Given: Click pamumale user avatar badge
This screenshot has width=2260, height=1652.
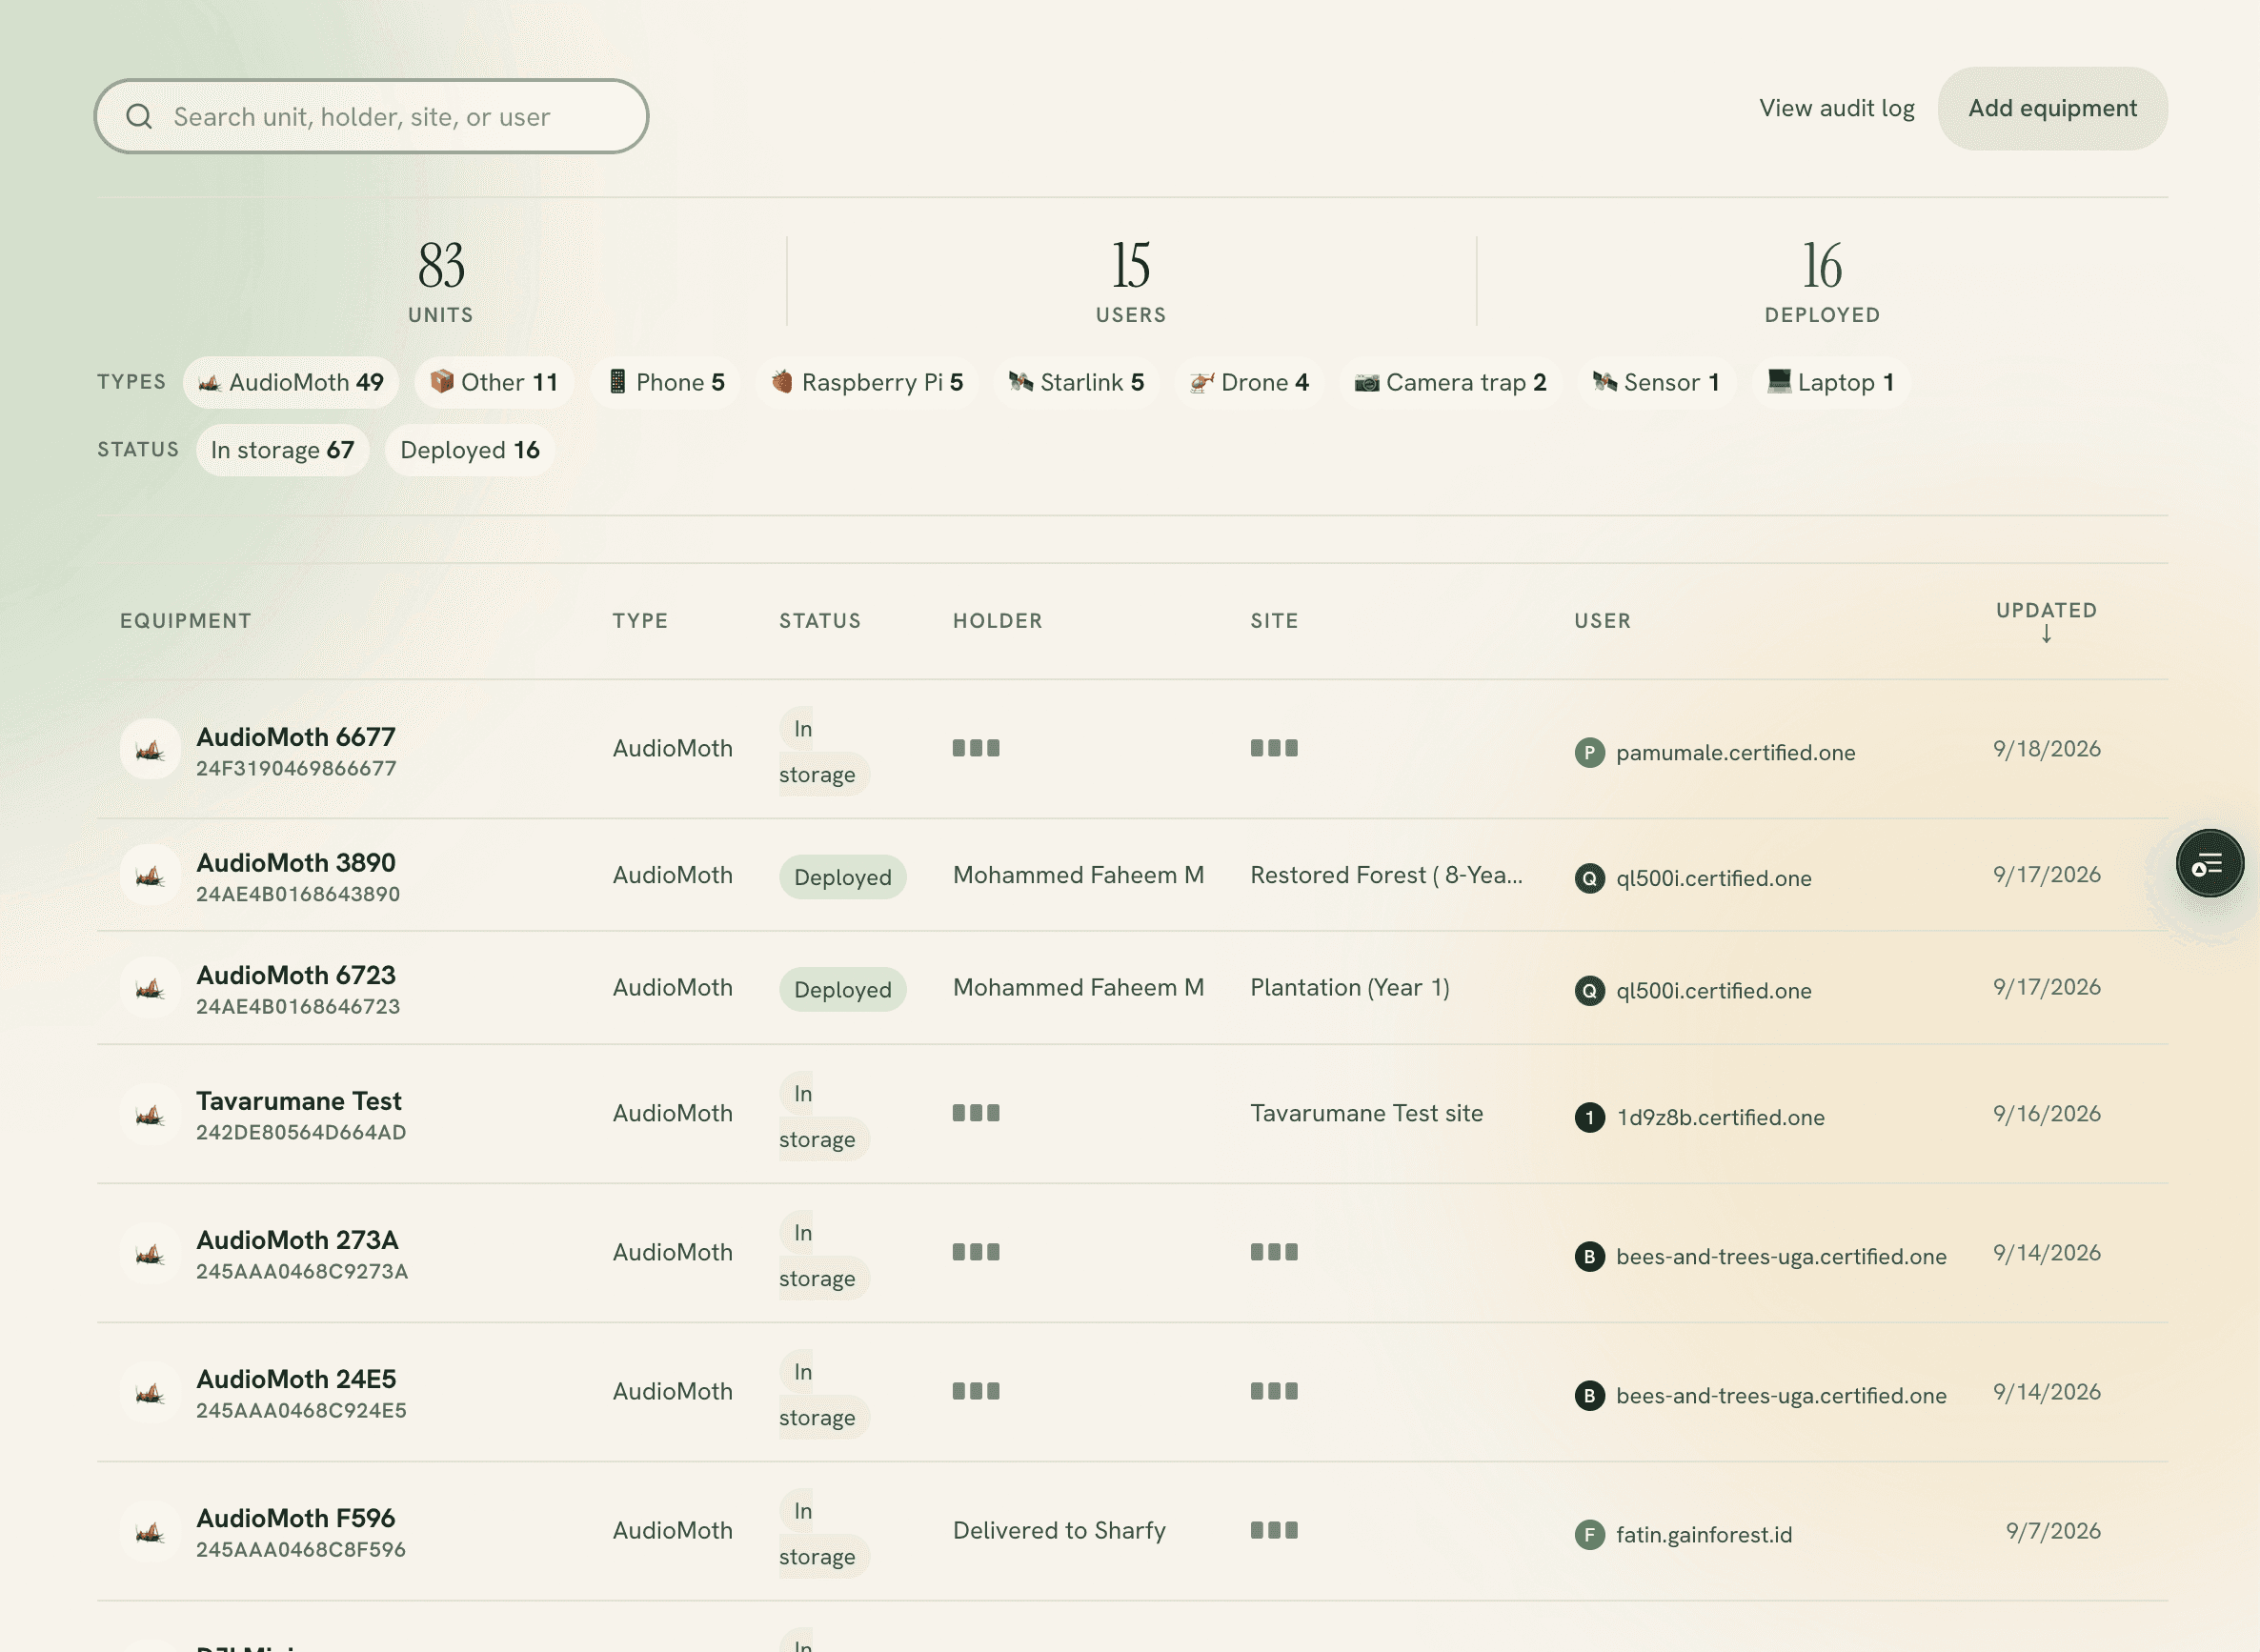Looking at the screenshot, I should tap(1589, 752).
